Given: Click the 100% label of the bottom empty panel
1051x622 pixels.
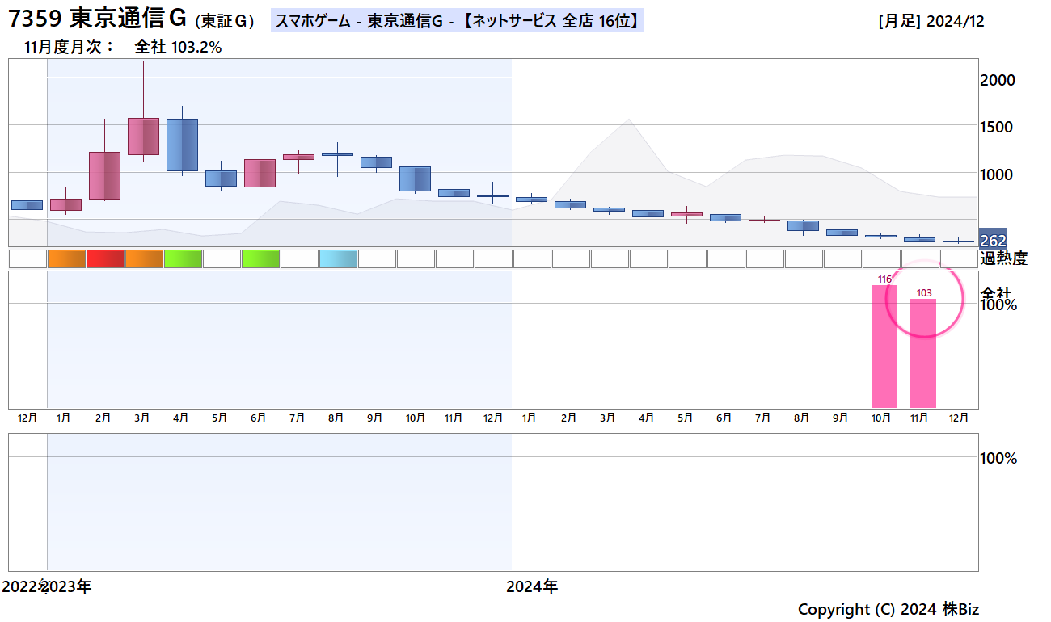Looking at the screenshot, I should point(998,458).
